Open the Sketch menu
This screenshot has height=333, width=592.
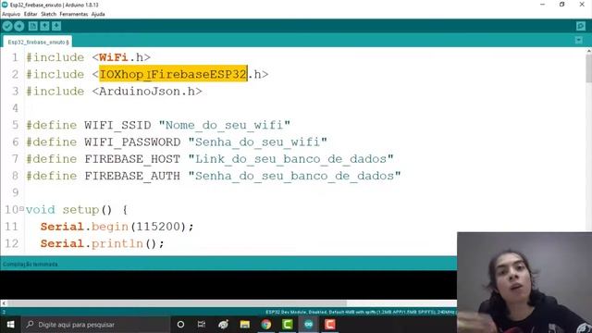[48, 14]
